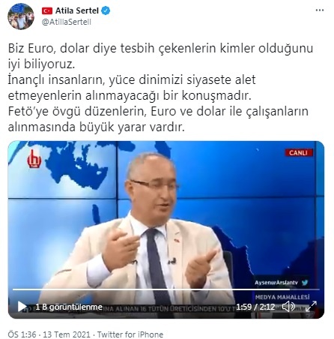Mute the video with the speaker icon

[x=288, y=306]
